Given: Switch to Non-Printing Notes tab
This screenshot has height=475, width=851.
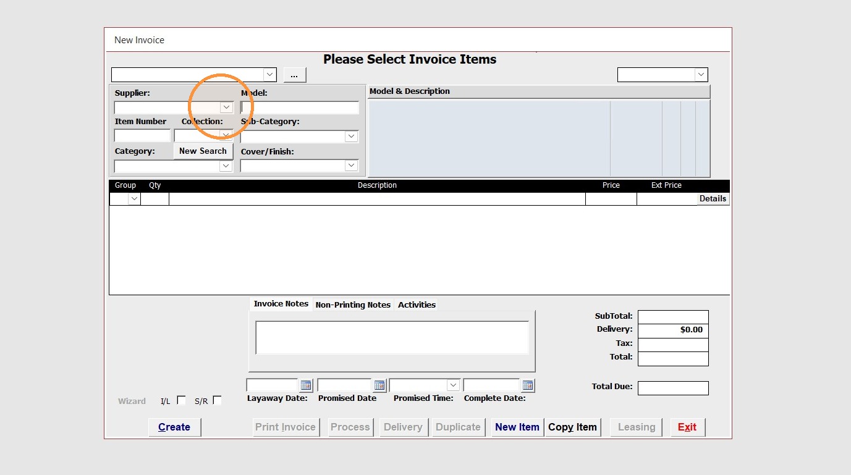Looking at the screenshot, I should point(353,305).
